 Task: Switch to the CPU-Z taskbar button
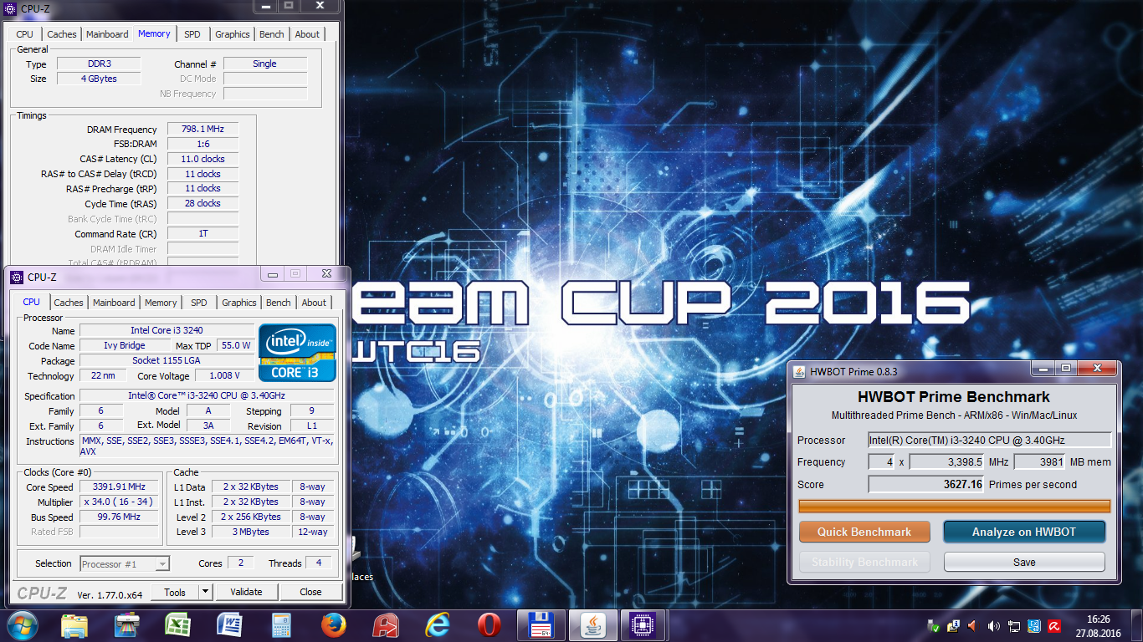point(643,625)
